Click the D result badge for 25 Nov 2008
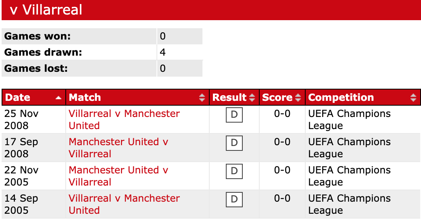This screenshot has height=221, width=421. pos(234,115)
